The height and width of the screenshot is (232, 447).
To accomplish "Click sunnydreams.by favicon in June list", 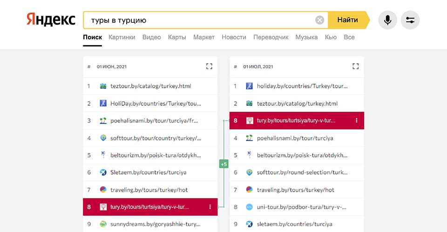I will tap(103, 224).
